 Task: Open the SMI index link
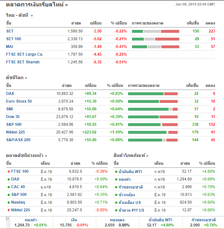[10, 109]
